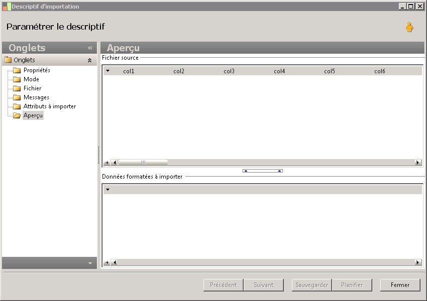Open the Attributs à importer tab
The width and height of the screenshot is (427, 301).
click(50, 106)
